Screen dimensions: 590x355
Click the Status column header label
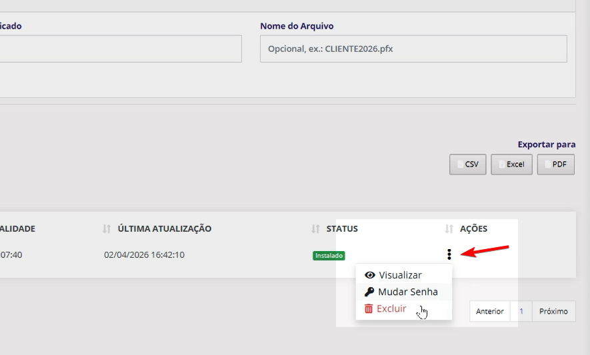(342, 228)
